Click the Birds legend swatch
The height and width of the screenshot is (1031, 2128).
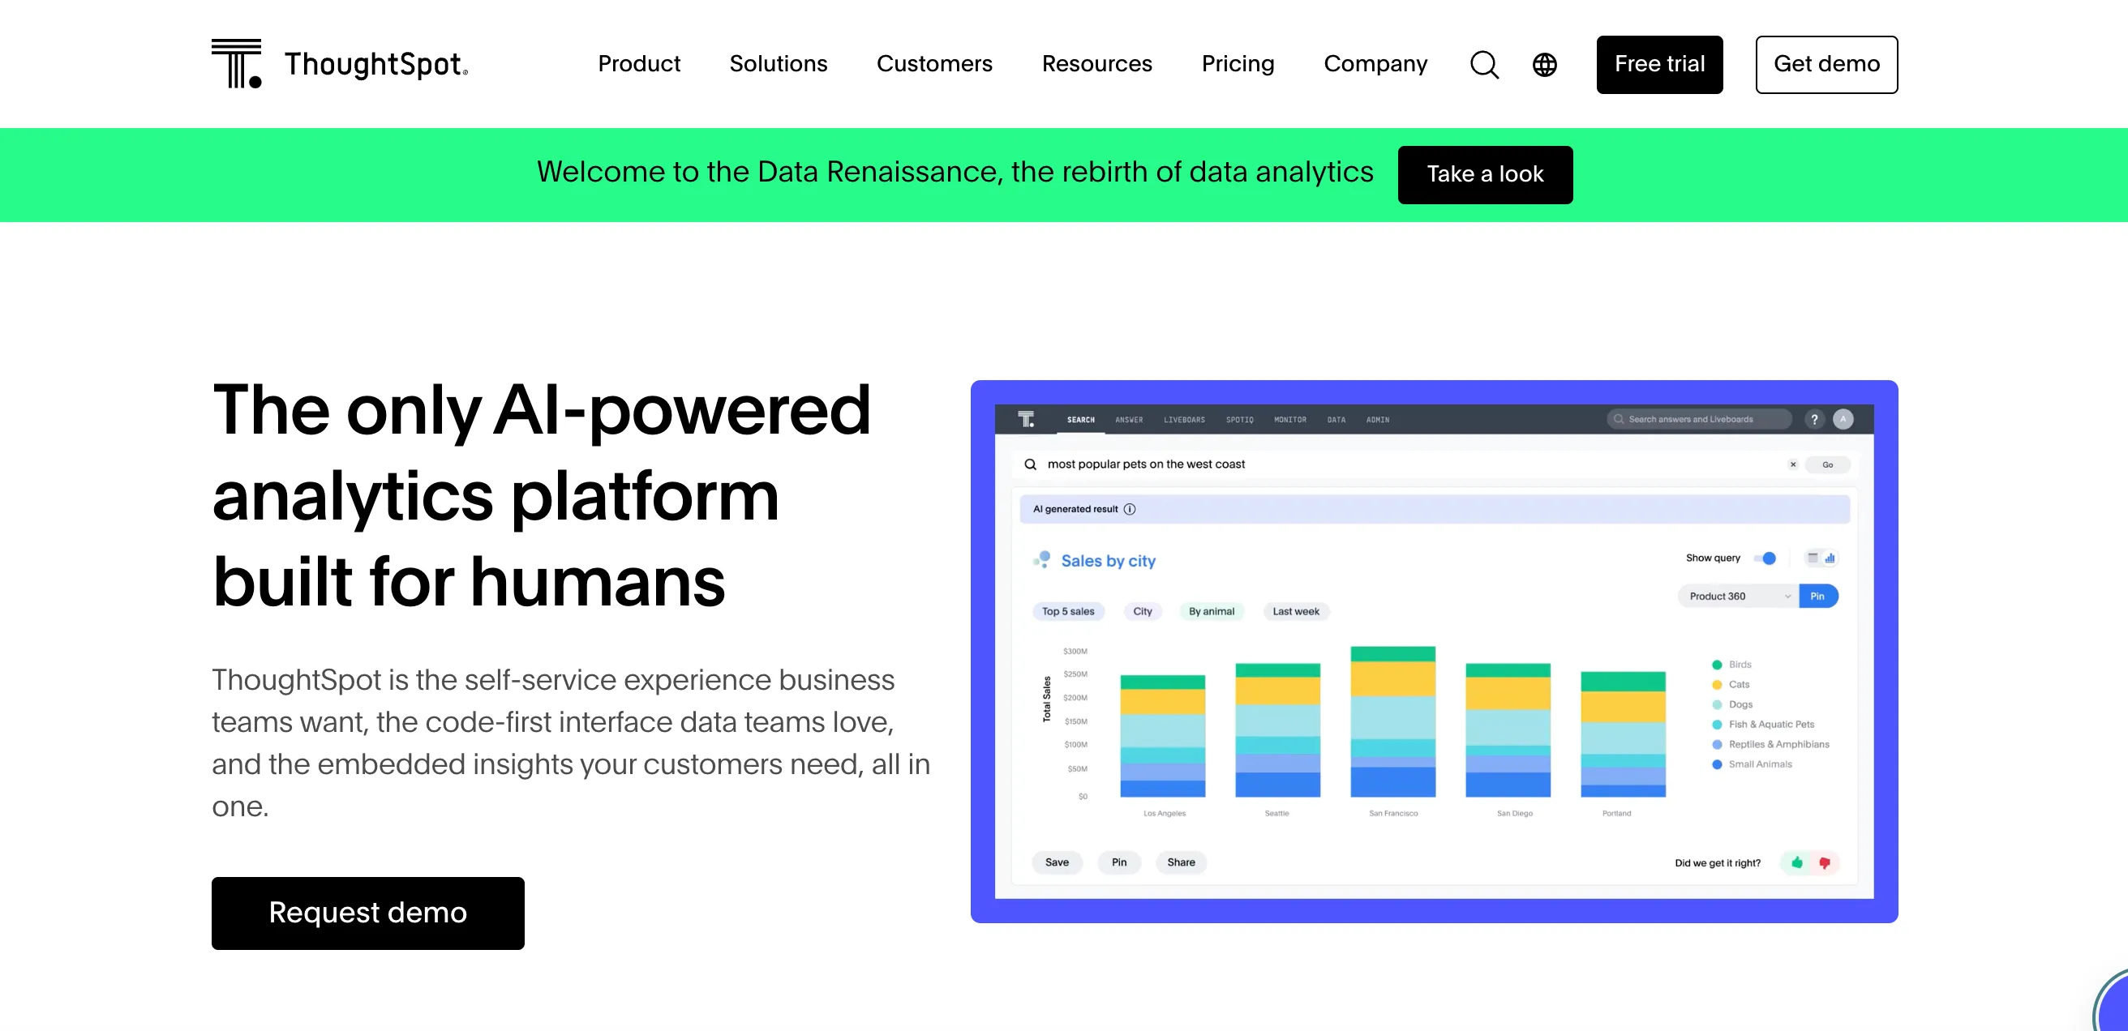click(1716, 665)
